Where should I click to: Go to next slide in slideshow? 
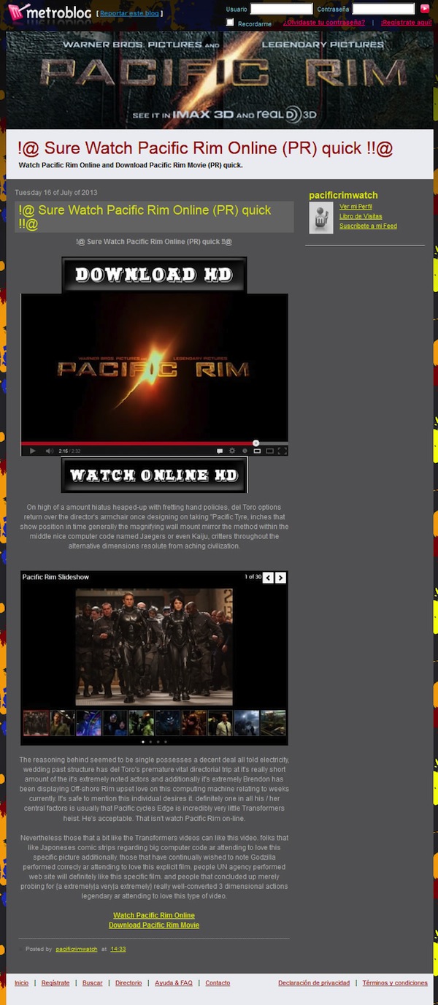[x=280, y=578]
